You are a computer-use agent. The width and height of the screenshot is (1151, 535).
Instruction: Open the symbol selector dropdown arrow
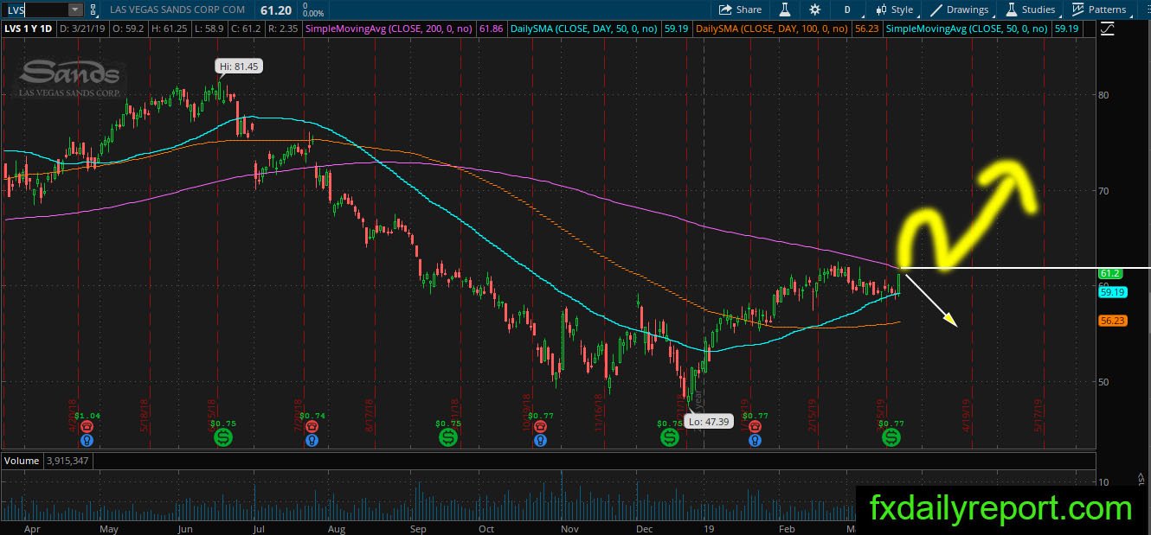pyautogui.click(x=74, y=10)
